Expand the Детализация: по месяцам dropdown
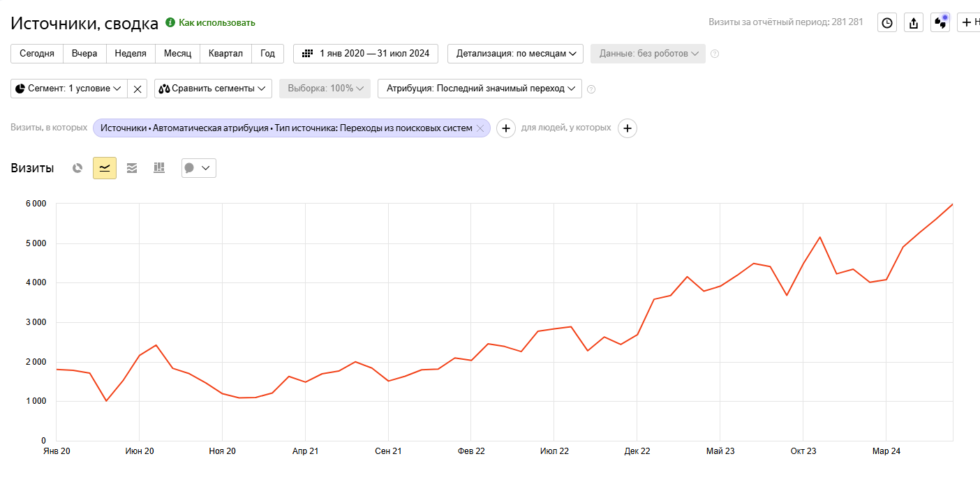 click(515, 54)
